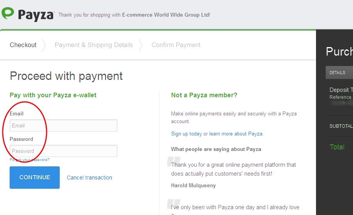Select the Payment & Shipping Details step
Viewport: 353px width, 215px height.
click(94, 45)
